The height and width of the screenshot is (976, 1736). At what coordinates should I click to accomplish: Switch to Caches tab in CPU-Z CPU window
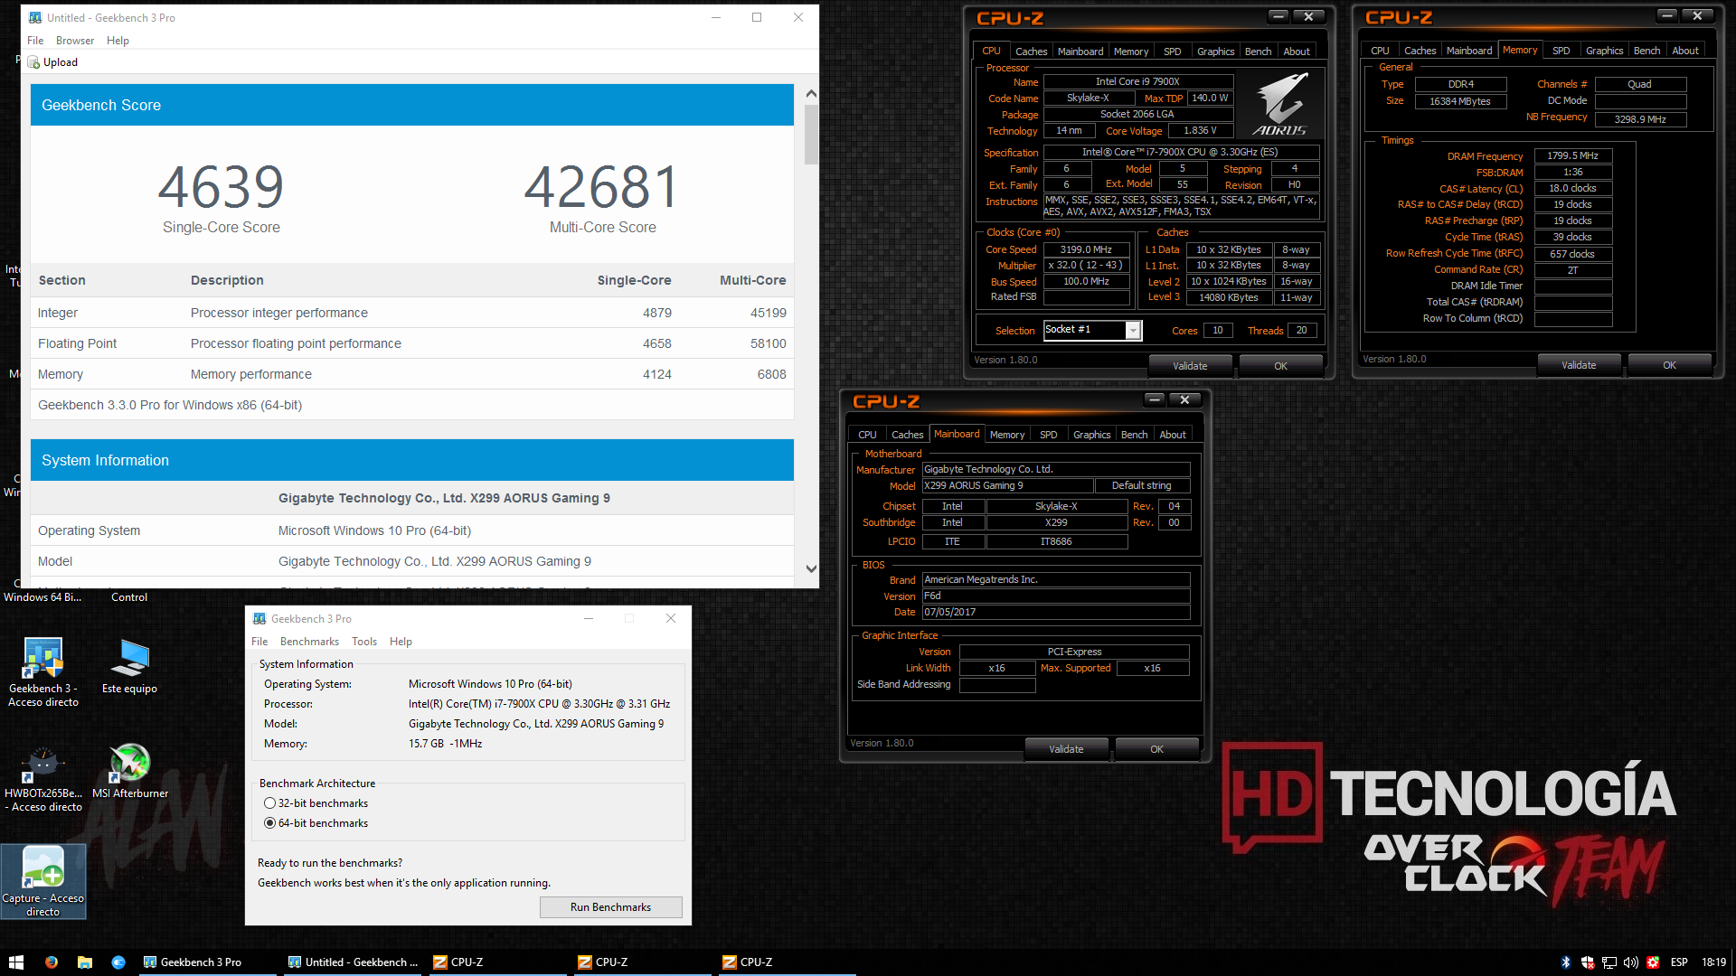click(1031, 52)
